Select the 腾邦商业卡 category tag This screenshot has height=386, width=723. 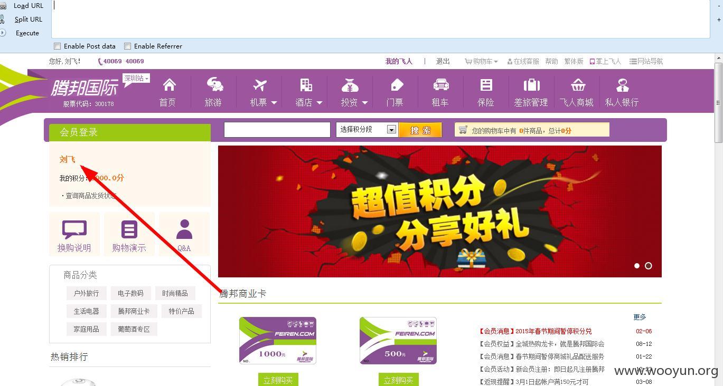tap(134, 311)
